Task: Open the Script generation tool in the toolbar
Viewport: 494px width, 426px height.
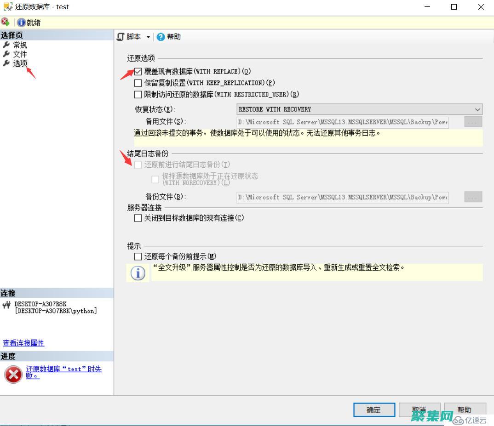Action: pyautogui.click(x=132, y=37)
